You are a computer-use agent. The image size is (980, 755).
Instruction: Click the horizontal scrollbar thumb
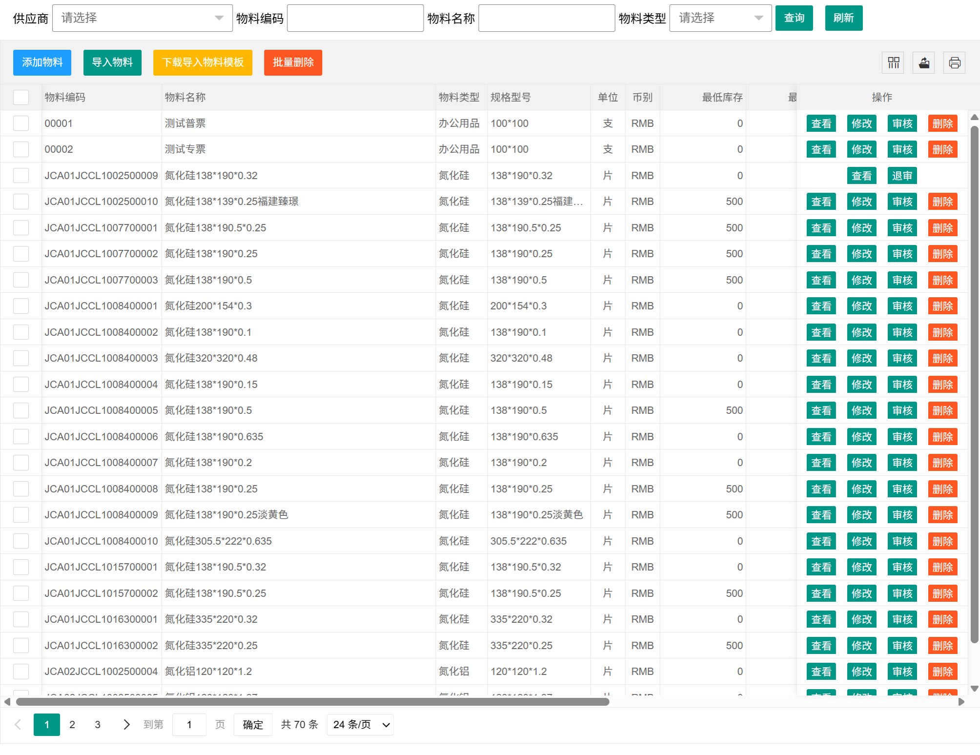(x=312, y=702)
